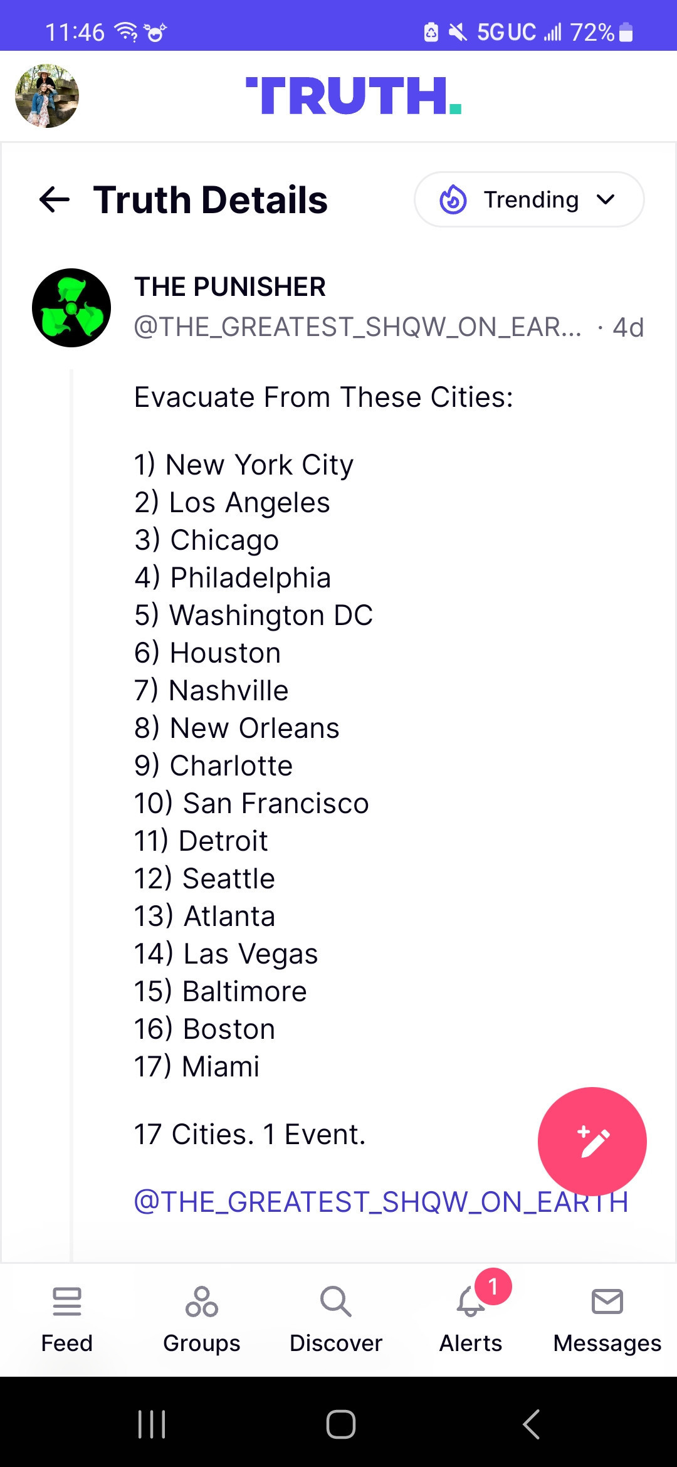Tap the Android recent apps button

click(x=152, y=1424)
